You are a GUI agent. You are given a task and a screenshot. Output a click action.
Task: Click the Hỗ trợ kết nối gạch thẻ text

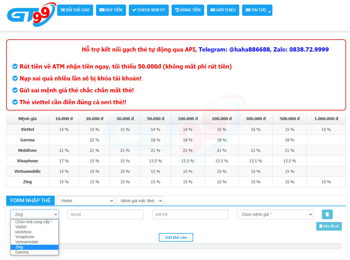[x=138, y=50]
